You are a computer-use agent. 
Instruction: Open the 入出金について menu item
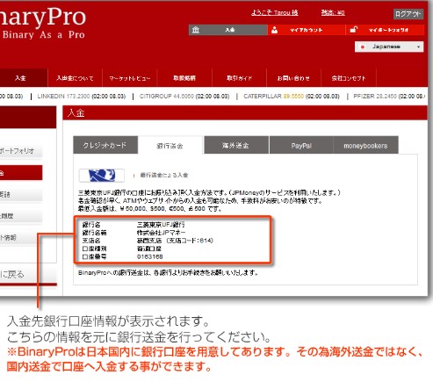tap(75, 78)
